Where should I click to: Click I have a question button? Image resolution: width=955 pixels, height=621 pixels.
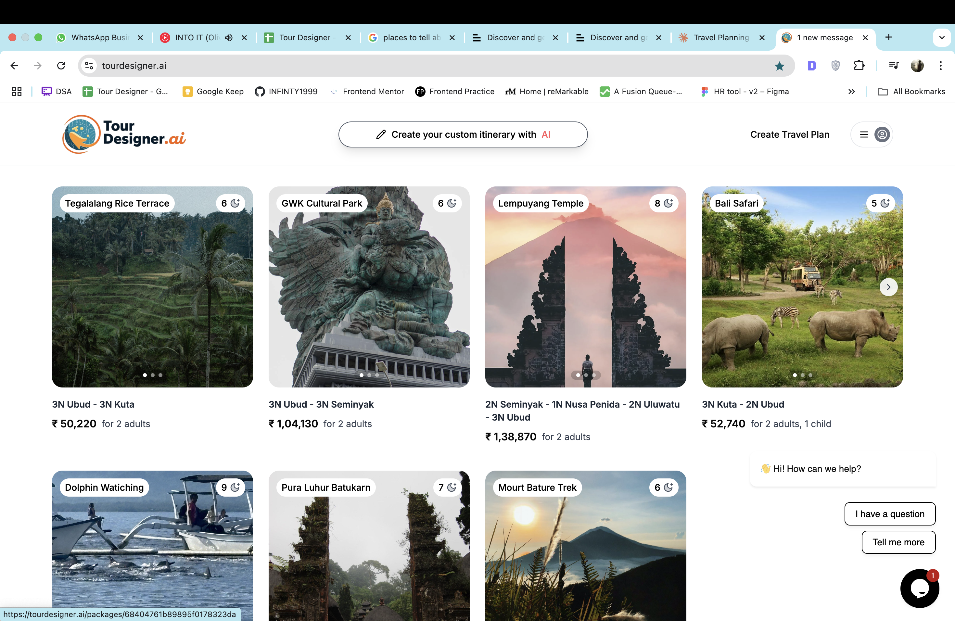click(x=890, y=514)
